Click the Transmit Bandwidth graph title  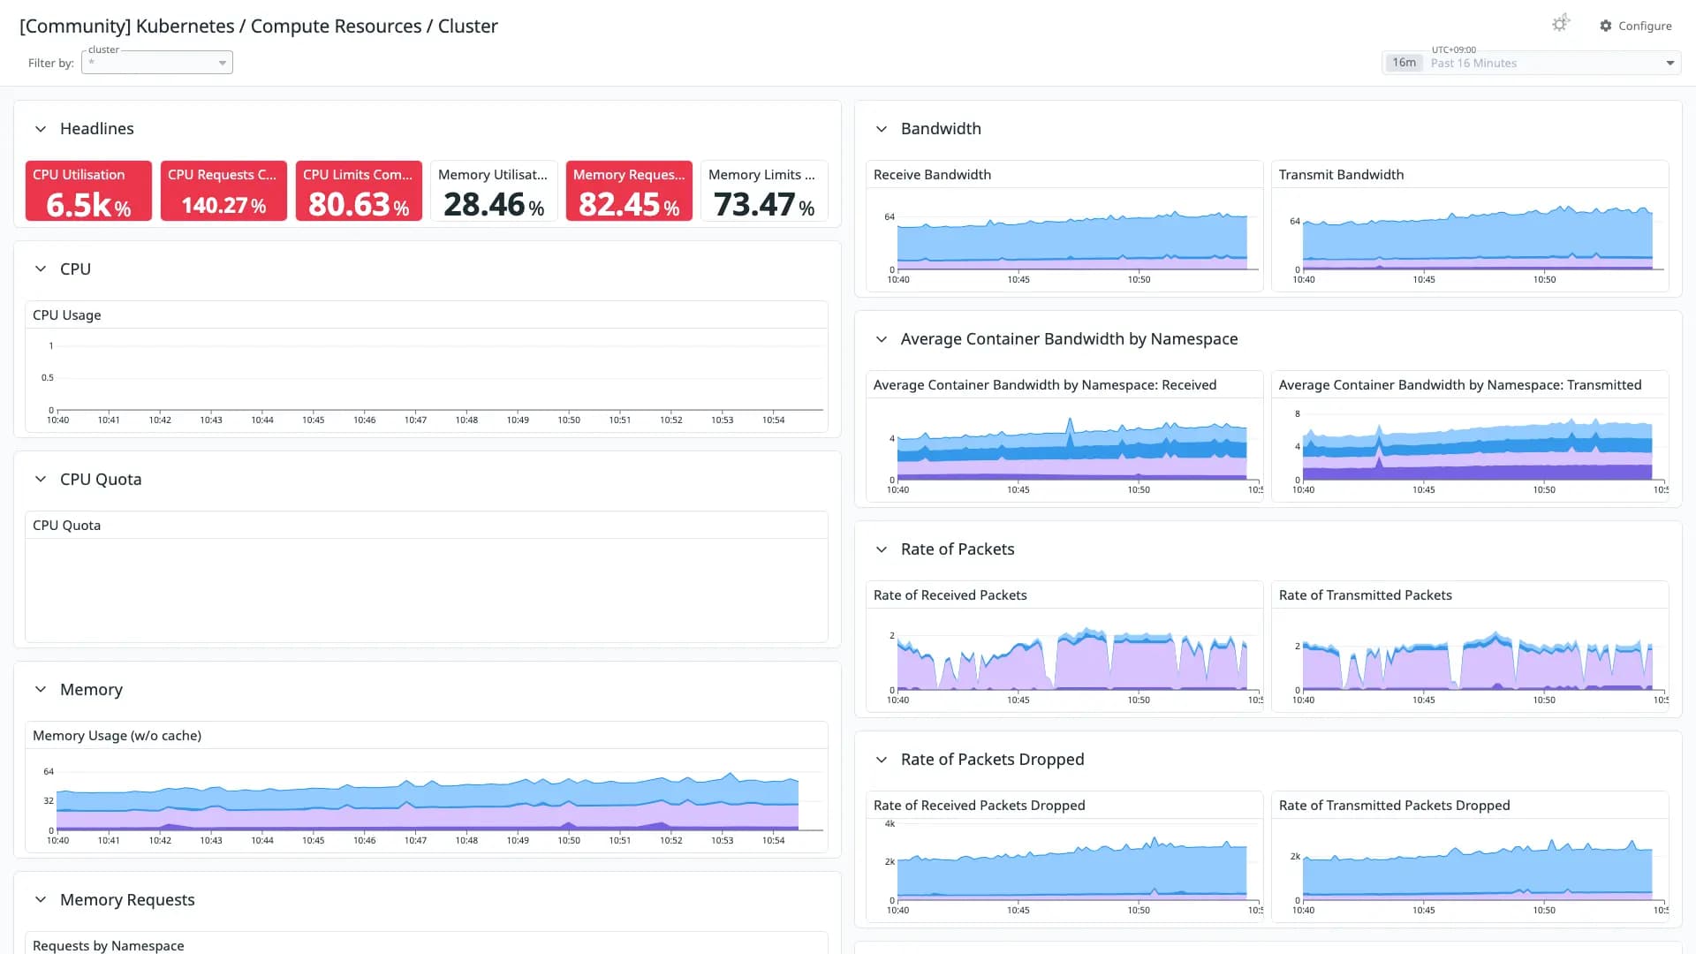1341,175
